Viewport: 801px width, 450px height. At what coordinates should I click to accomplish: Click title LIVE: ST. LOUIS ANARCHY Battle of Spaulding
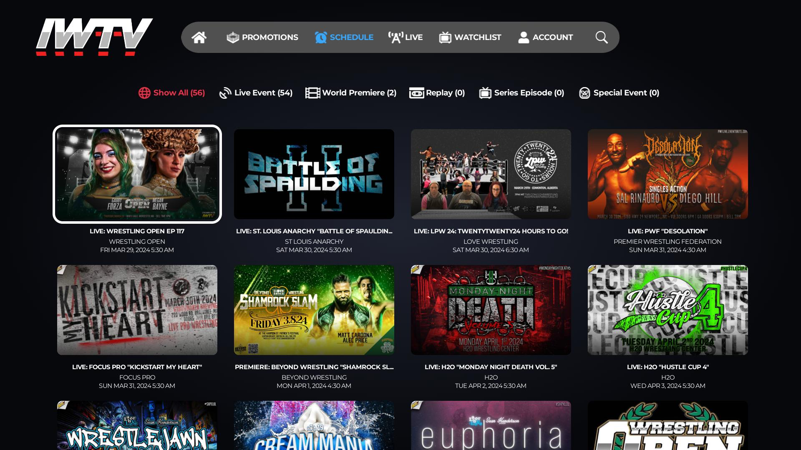tap(314, 231)
